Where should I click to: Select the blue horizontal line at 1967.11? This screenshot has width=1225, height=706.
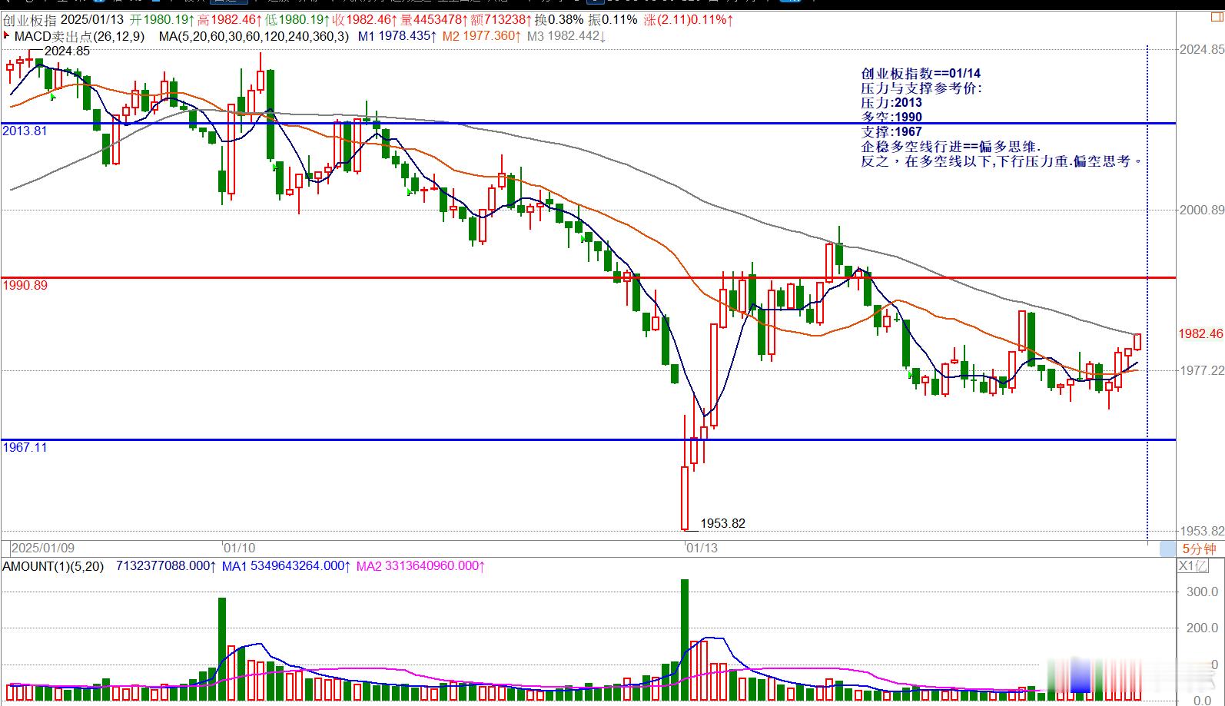[x=588, y=439]
